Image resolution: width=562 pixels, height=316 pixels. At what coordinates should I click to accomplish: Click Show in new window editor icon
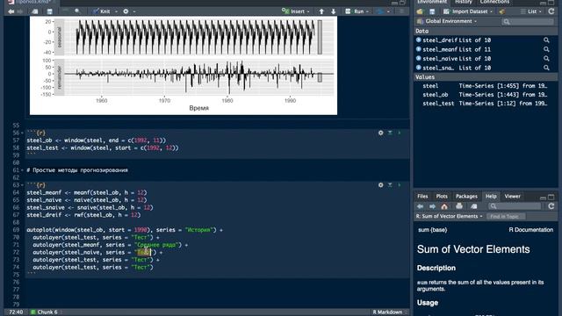click(35, 11)
